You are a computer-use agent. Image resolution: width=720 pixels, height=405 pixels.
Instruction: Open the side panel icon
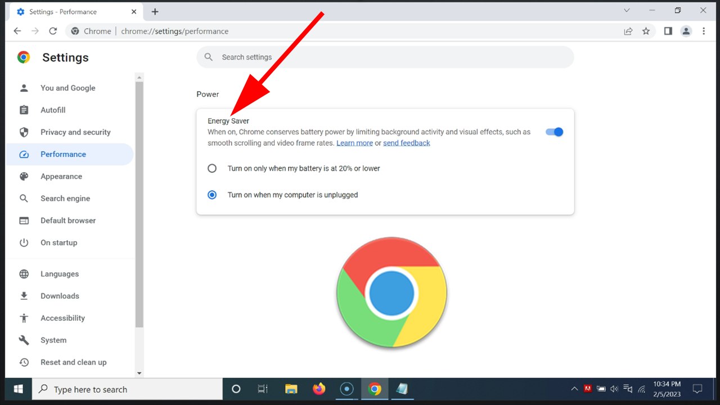pos(668,31)
